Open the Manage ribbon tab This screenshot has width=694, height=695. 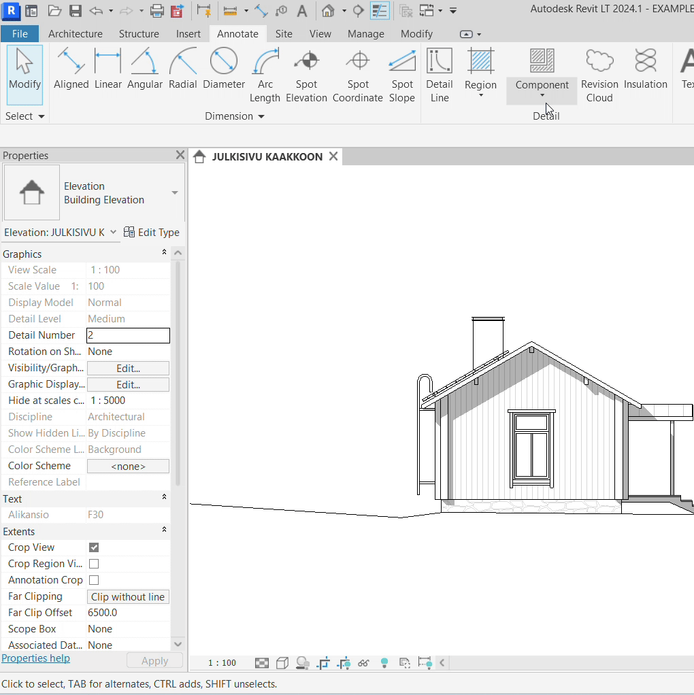click(365, 33)
